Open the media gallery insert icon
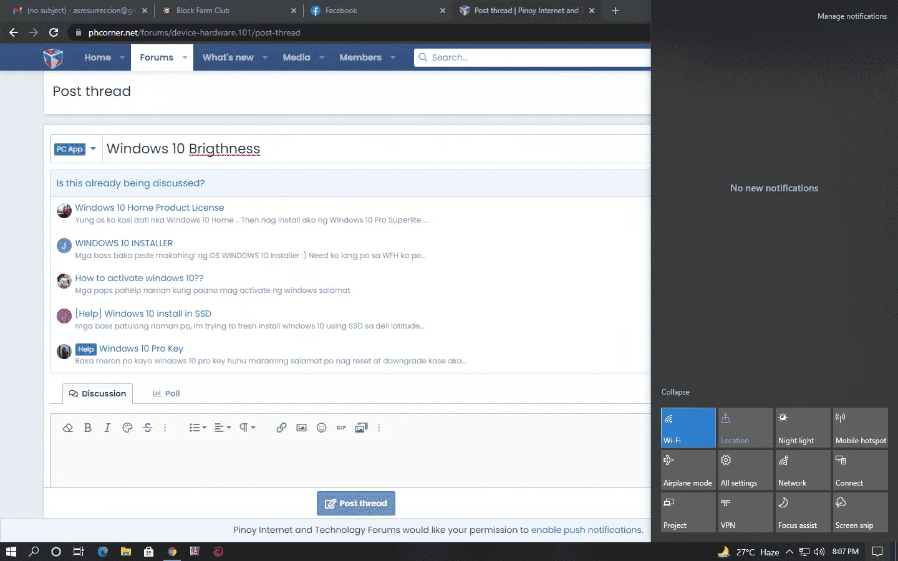This screenshot has height=561, width=898. click(x=361, y=428)
